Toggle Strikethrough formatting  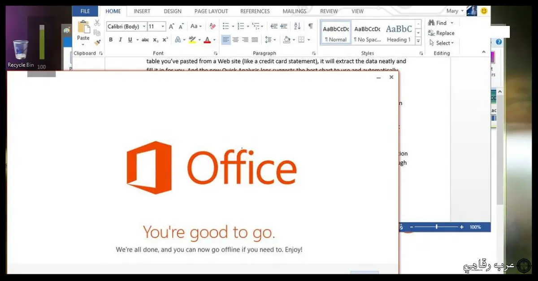tap(145, 40)
